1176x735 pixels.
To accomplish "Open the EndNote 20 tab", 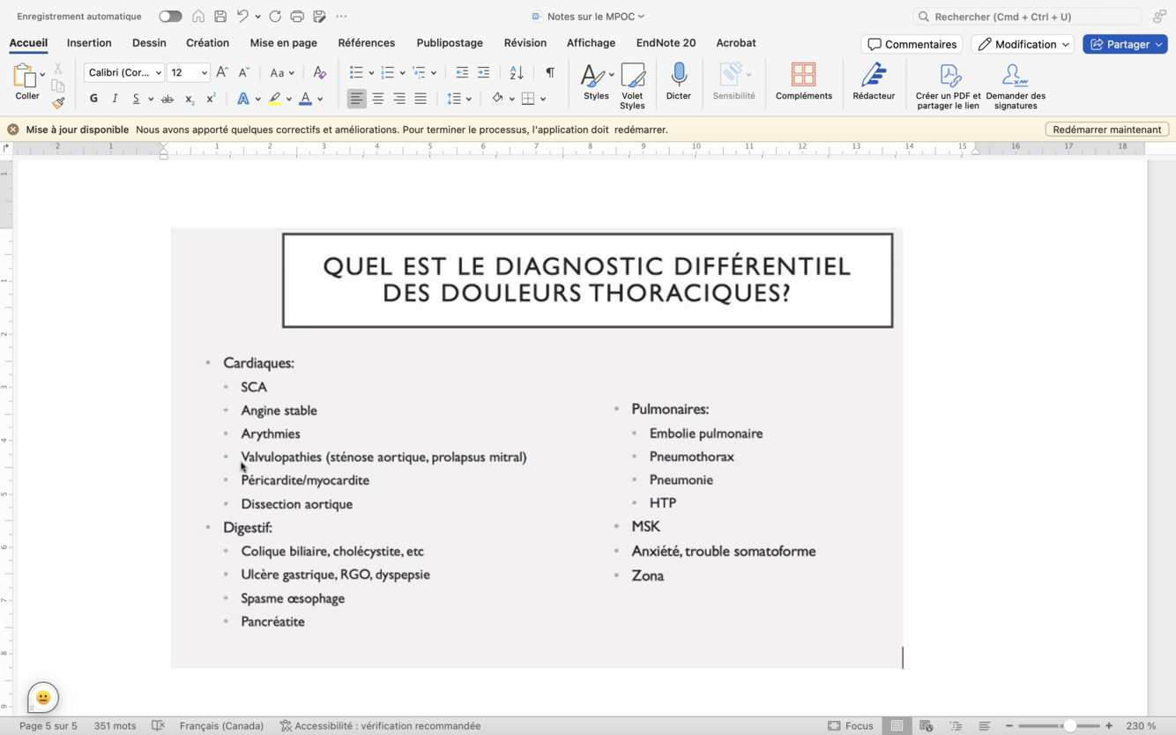I will click(666, 42).
